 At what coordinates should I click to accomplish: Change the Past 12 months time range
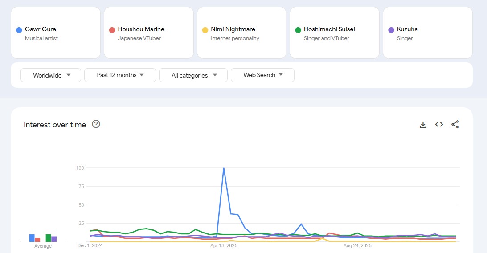tap(120, 75)
